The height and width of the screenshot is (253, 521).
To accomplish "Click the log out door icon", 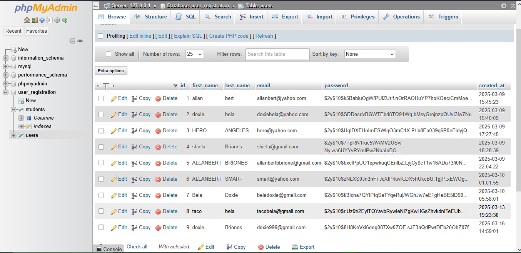I will 34,20.
